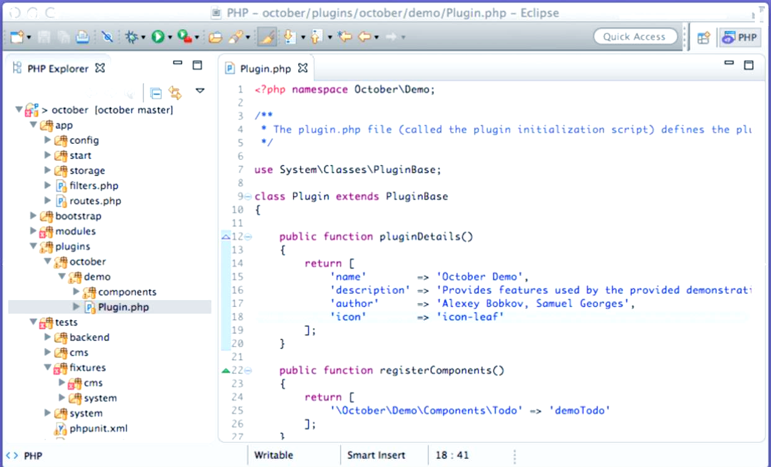Screen dimensions: 771x467
Task: Click the green Run button
Action: pos(158,37)
